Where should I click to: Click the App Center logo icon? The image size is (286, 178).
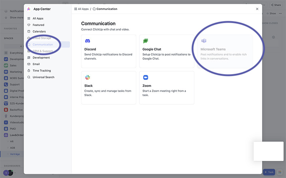29,9
